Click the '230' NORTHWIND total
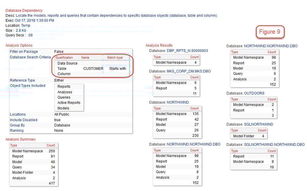Screen dimensions: 307x191 [x=196, y=135]
